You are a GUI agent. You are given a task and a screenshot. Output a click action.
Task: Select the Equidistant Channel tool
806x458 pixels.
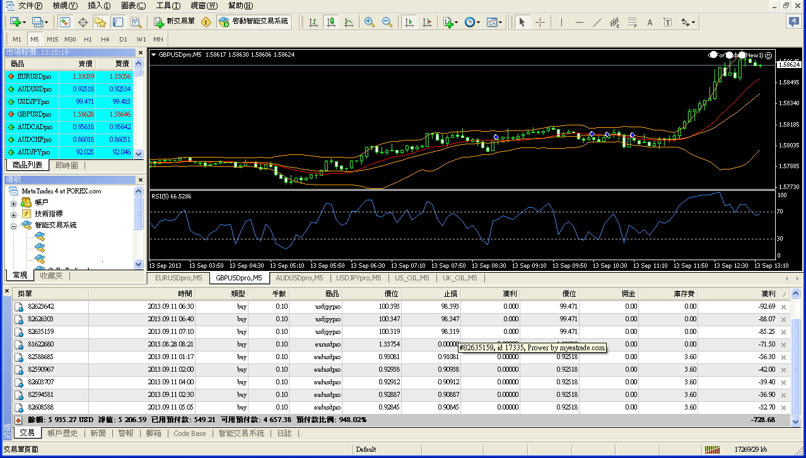615,22
